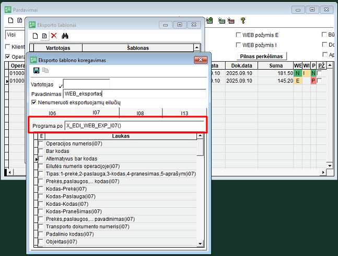Click the Pavadinimas field containing WEB_eksportas
The width and height of the screenshot is (338, 256).
(x=134, y=94)
